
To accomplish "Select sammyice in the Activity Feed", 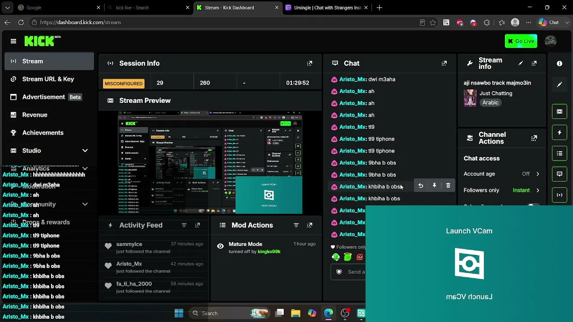I will tap(129, 244).
